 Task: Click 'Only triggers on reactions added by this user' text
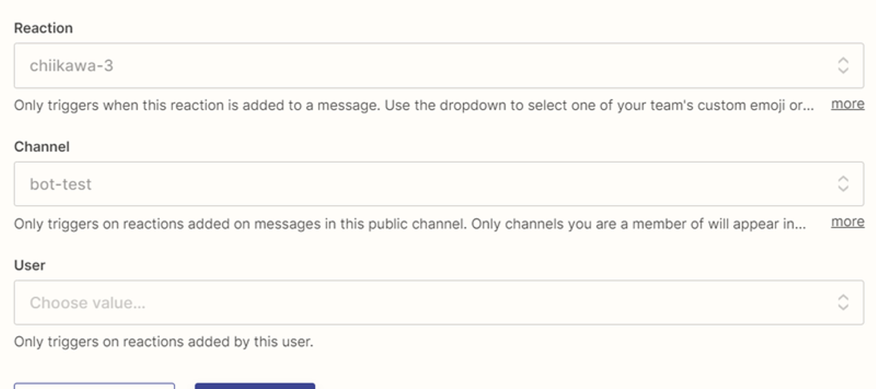coord(163,342)
